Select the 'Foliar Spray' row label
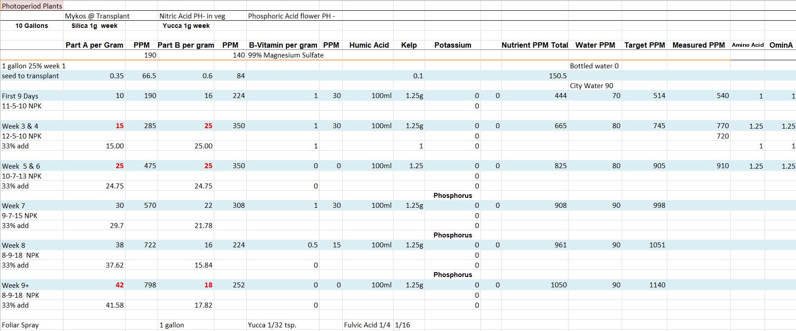Image resolution: width=796 pixels, height=331 pixels. 20,325
